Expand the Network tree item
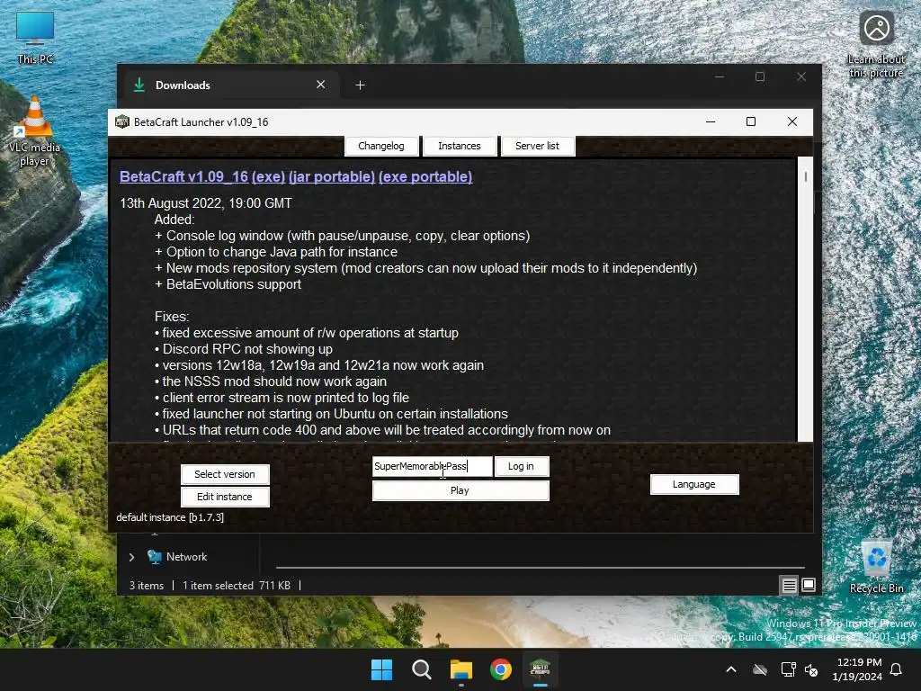 pos(131,557)
